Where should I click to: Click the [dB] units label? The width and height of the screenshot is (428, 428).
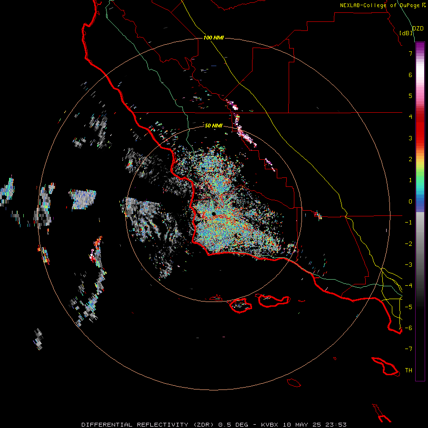click(x=406, y=33)
